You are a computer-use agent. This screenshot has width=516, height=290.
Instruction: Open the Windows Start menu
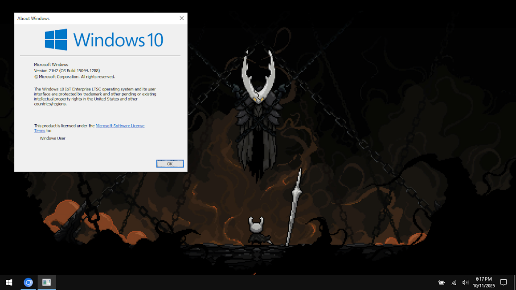[x=9, y=282]
